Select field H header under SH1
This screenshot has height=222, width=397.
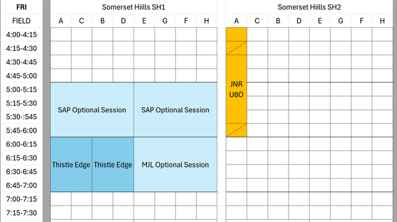[207, 21]
